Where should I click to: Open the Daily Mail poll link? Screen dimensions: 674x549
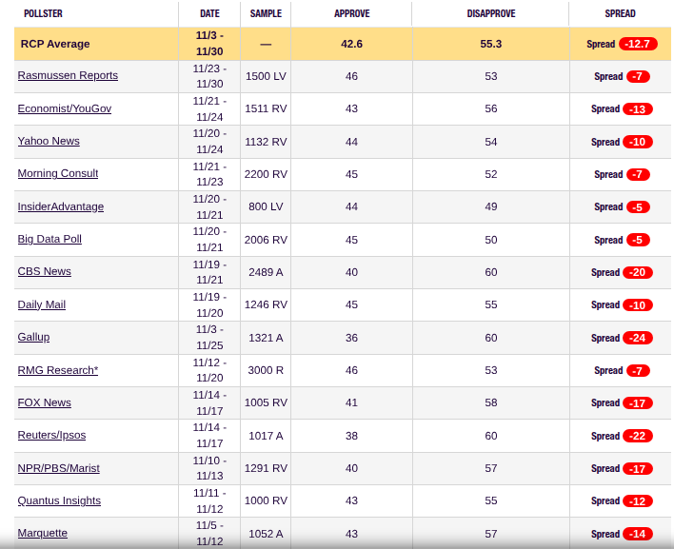click(x=42, y=304)
